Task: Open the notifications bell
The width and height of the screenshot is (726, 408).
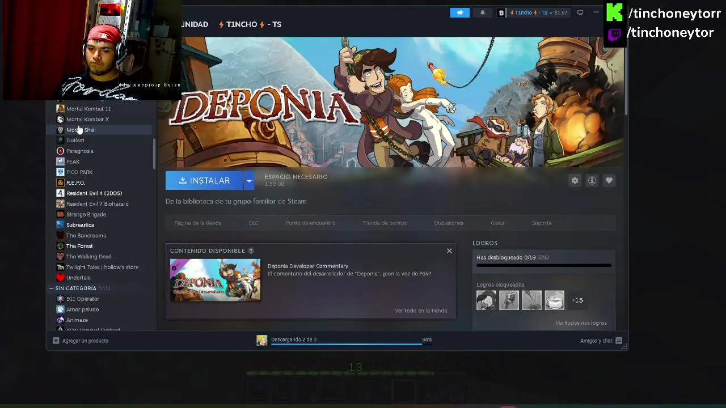Action: 483,12
